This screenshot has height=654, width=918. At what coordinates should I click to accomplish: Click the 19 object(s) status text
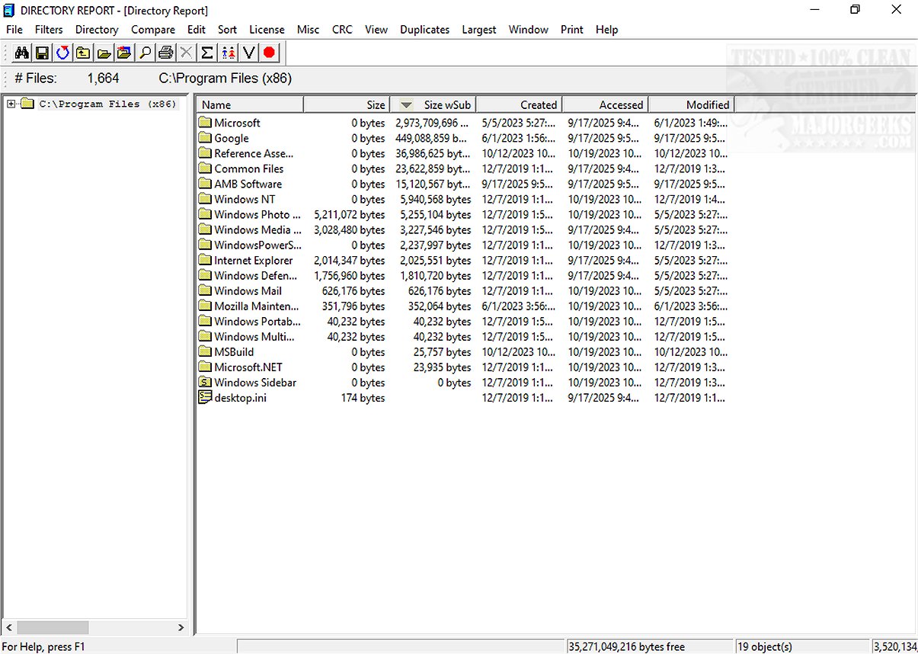tap(765, 646)
